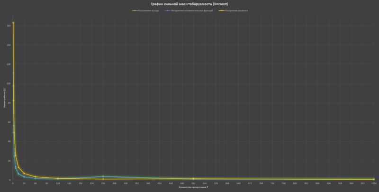Image resolution: width=379 pixels, height=192 pixels.
Task: Click x-axis label 704
Action: click(261, 183)
